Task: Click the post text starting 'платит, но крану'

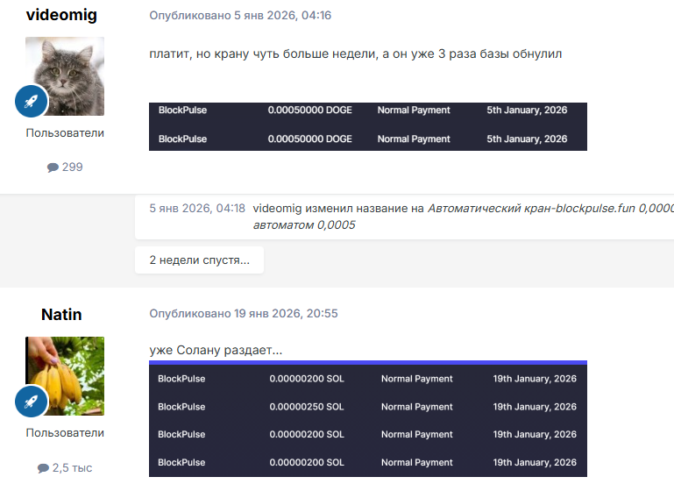Action: [355, 54]
